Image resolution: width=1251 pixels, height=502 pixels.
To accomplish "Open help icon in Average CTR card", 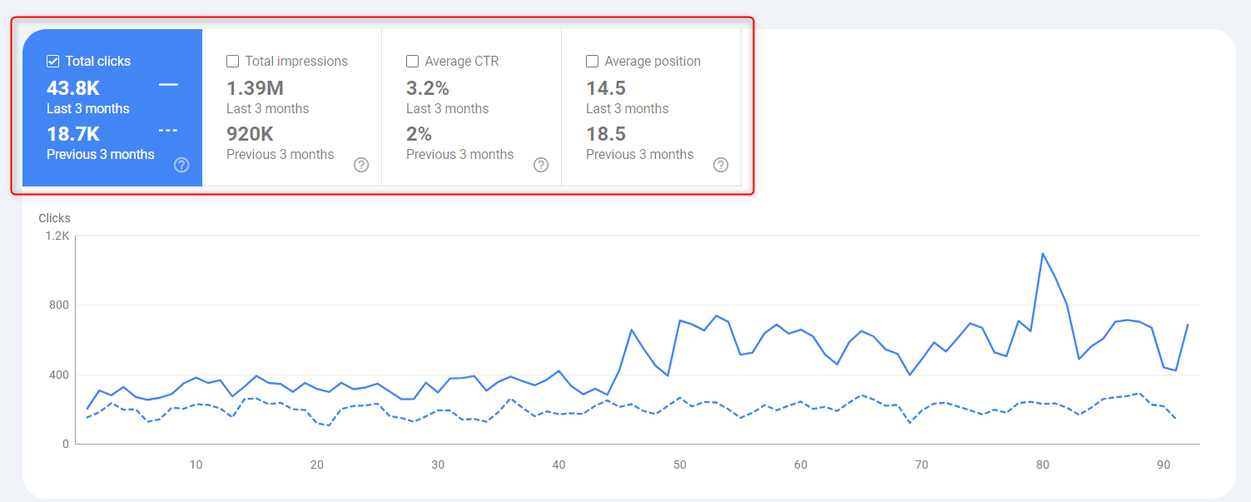I will point(541,165).
